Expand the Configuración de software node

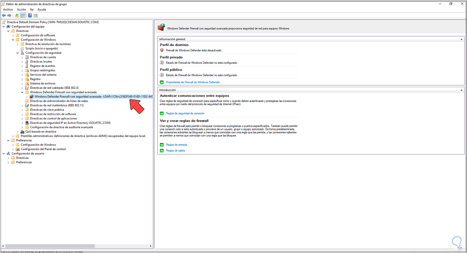(x=13, y=35)
